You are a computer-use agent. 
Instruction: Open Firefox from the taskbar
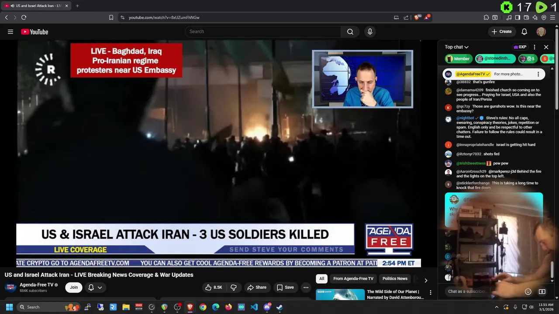tap(228, 307)
